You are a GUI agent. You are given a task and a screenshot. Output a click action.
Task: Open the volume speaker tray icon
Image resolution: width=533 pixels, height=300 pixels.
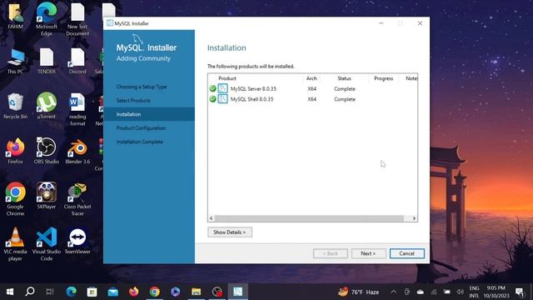click(461, 292)
